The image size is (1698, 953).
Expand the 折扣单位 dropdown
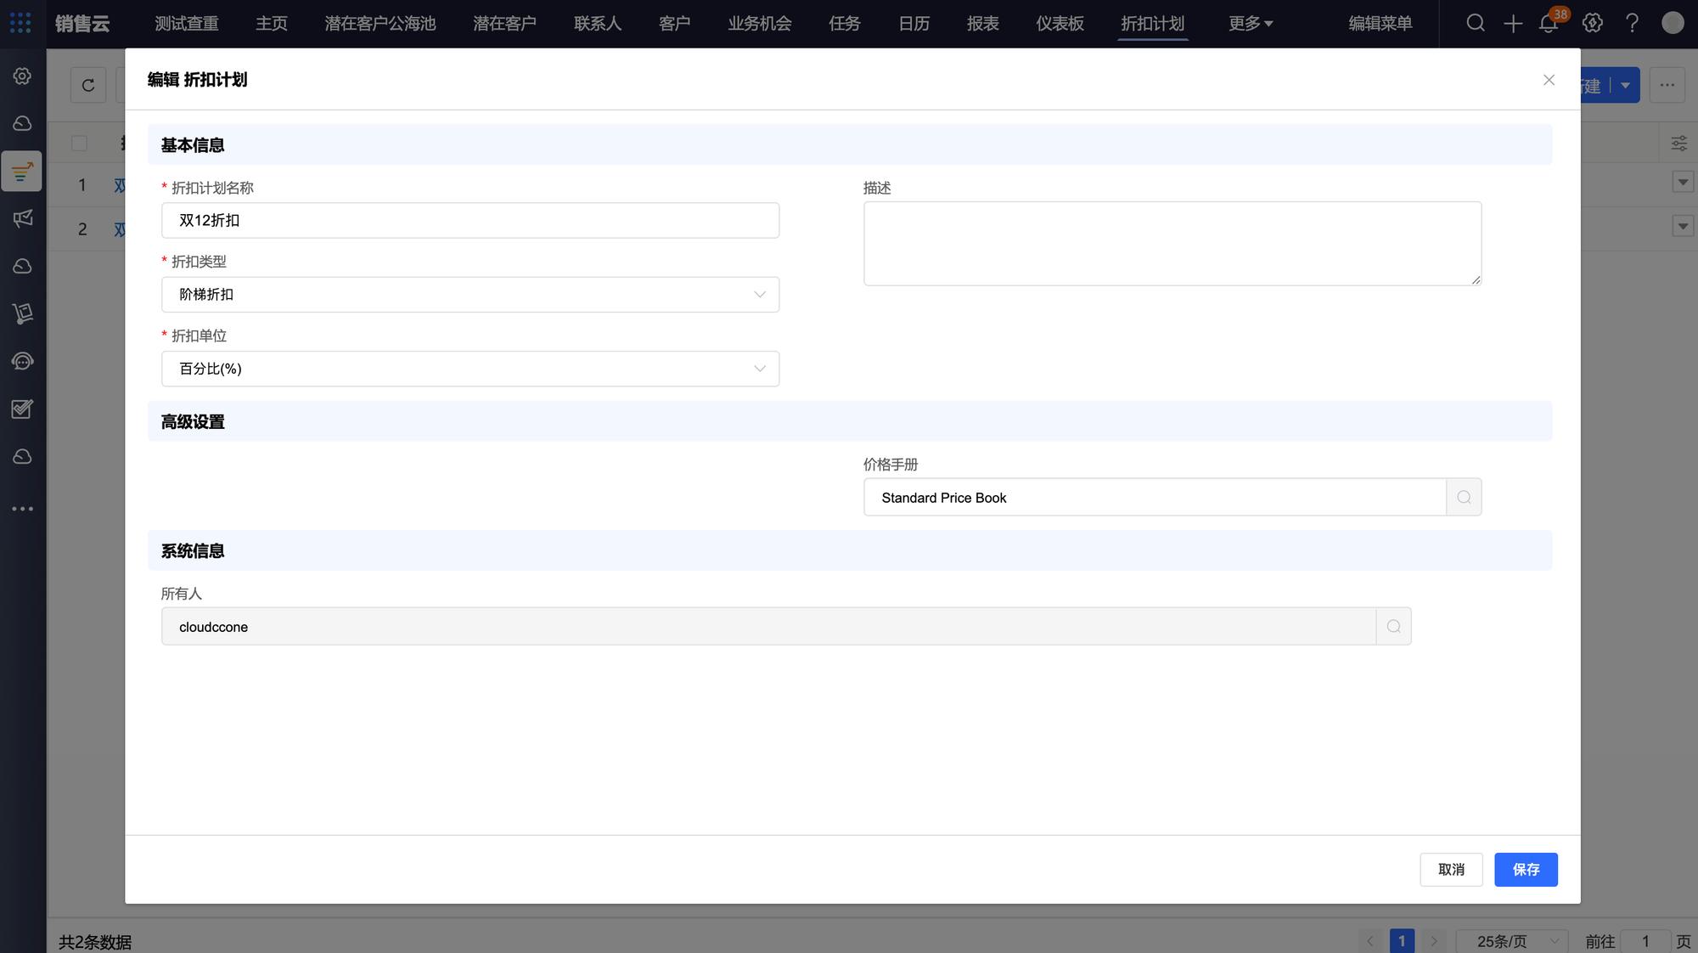(470, 369)
